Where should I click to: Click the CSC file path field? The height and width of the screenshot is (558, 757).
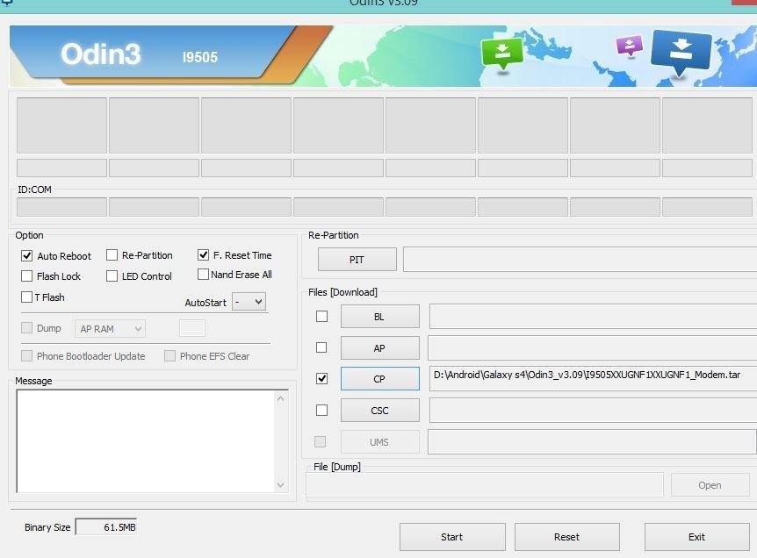pos(593,411)
